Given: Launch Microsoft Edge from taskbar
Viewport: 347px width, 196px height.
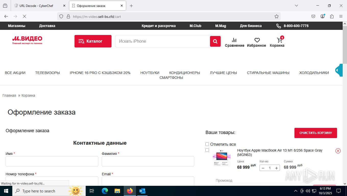Looking at the screenshot, I should (x=105, y=191).
